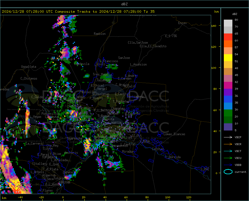Click the green VBCU arrow in legend
249x201 pixels.
(228, 158)
